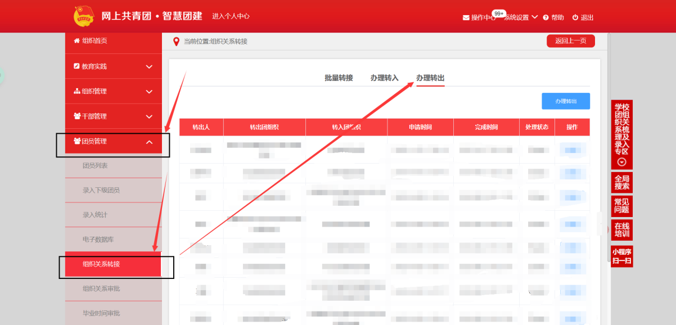Click the envelope icon for 操作中心
The image size is (676, 325).
tap(466, 17)
